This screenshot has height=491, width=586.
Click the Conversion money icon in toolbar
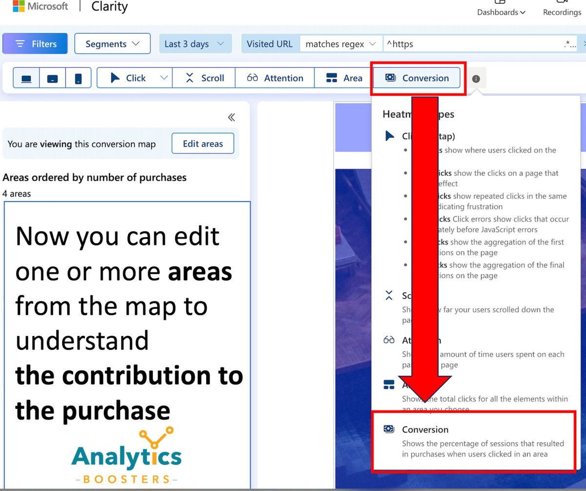tap(390, 78)
